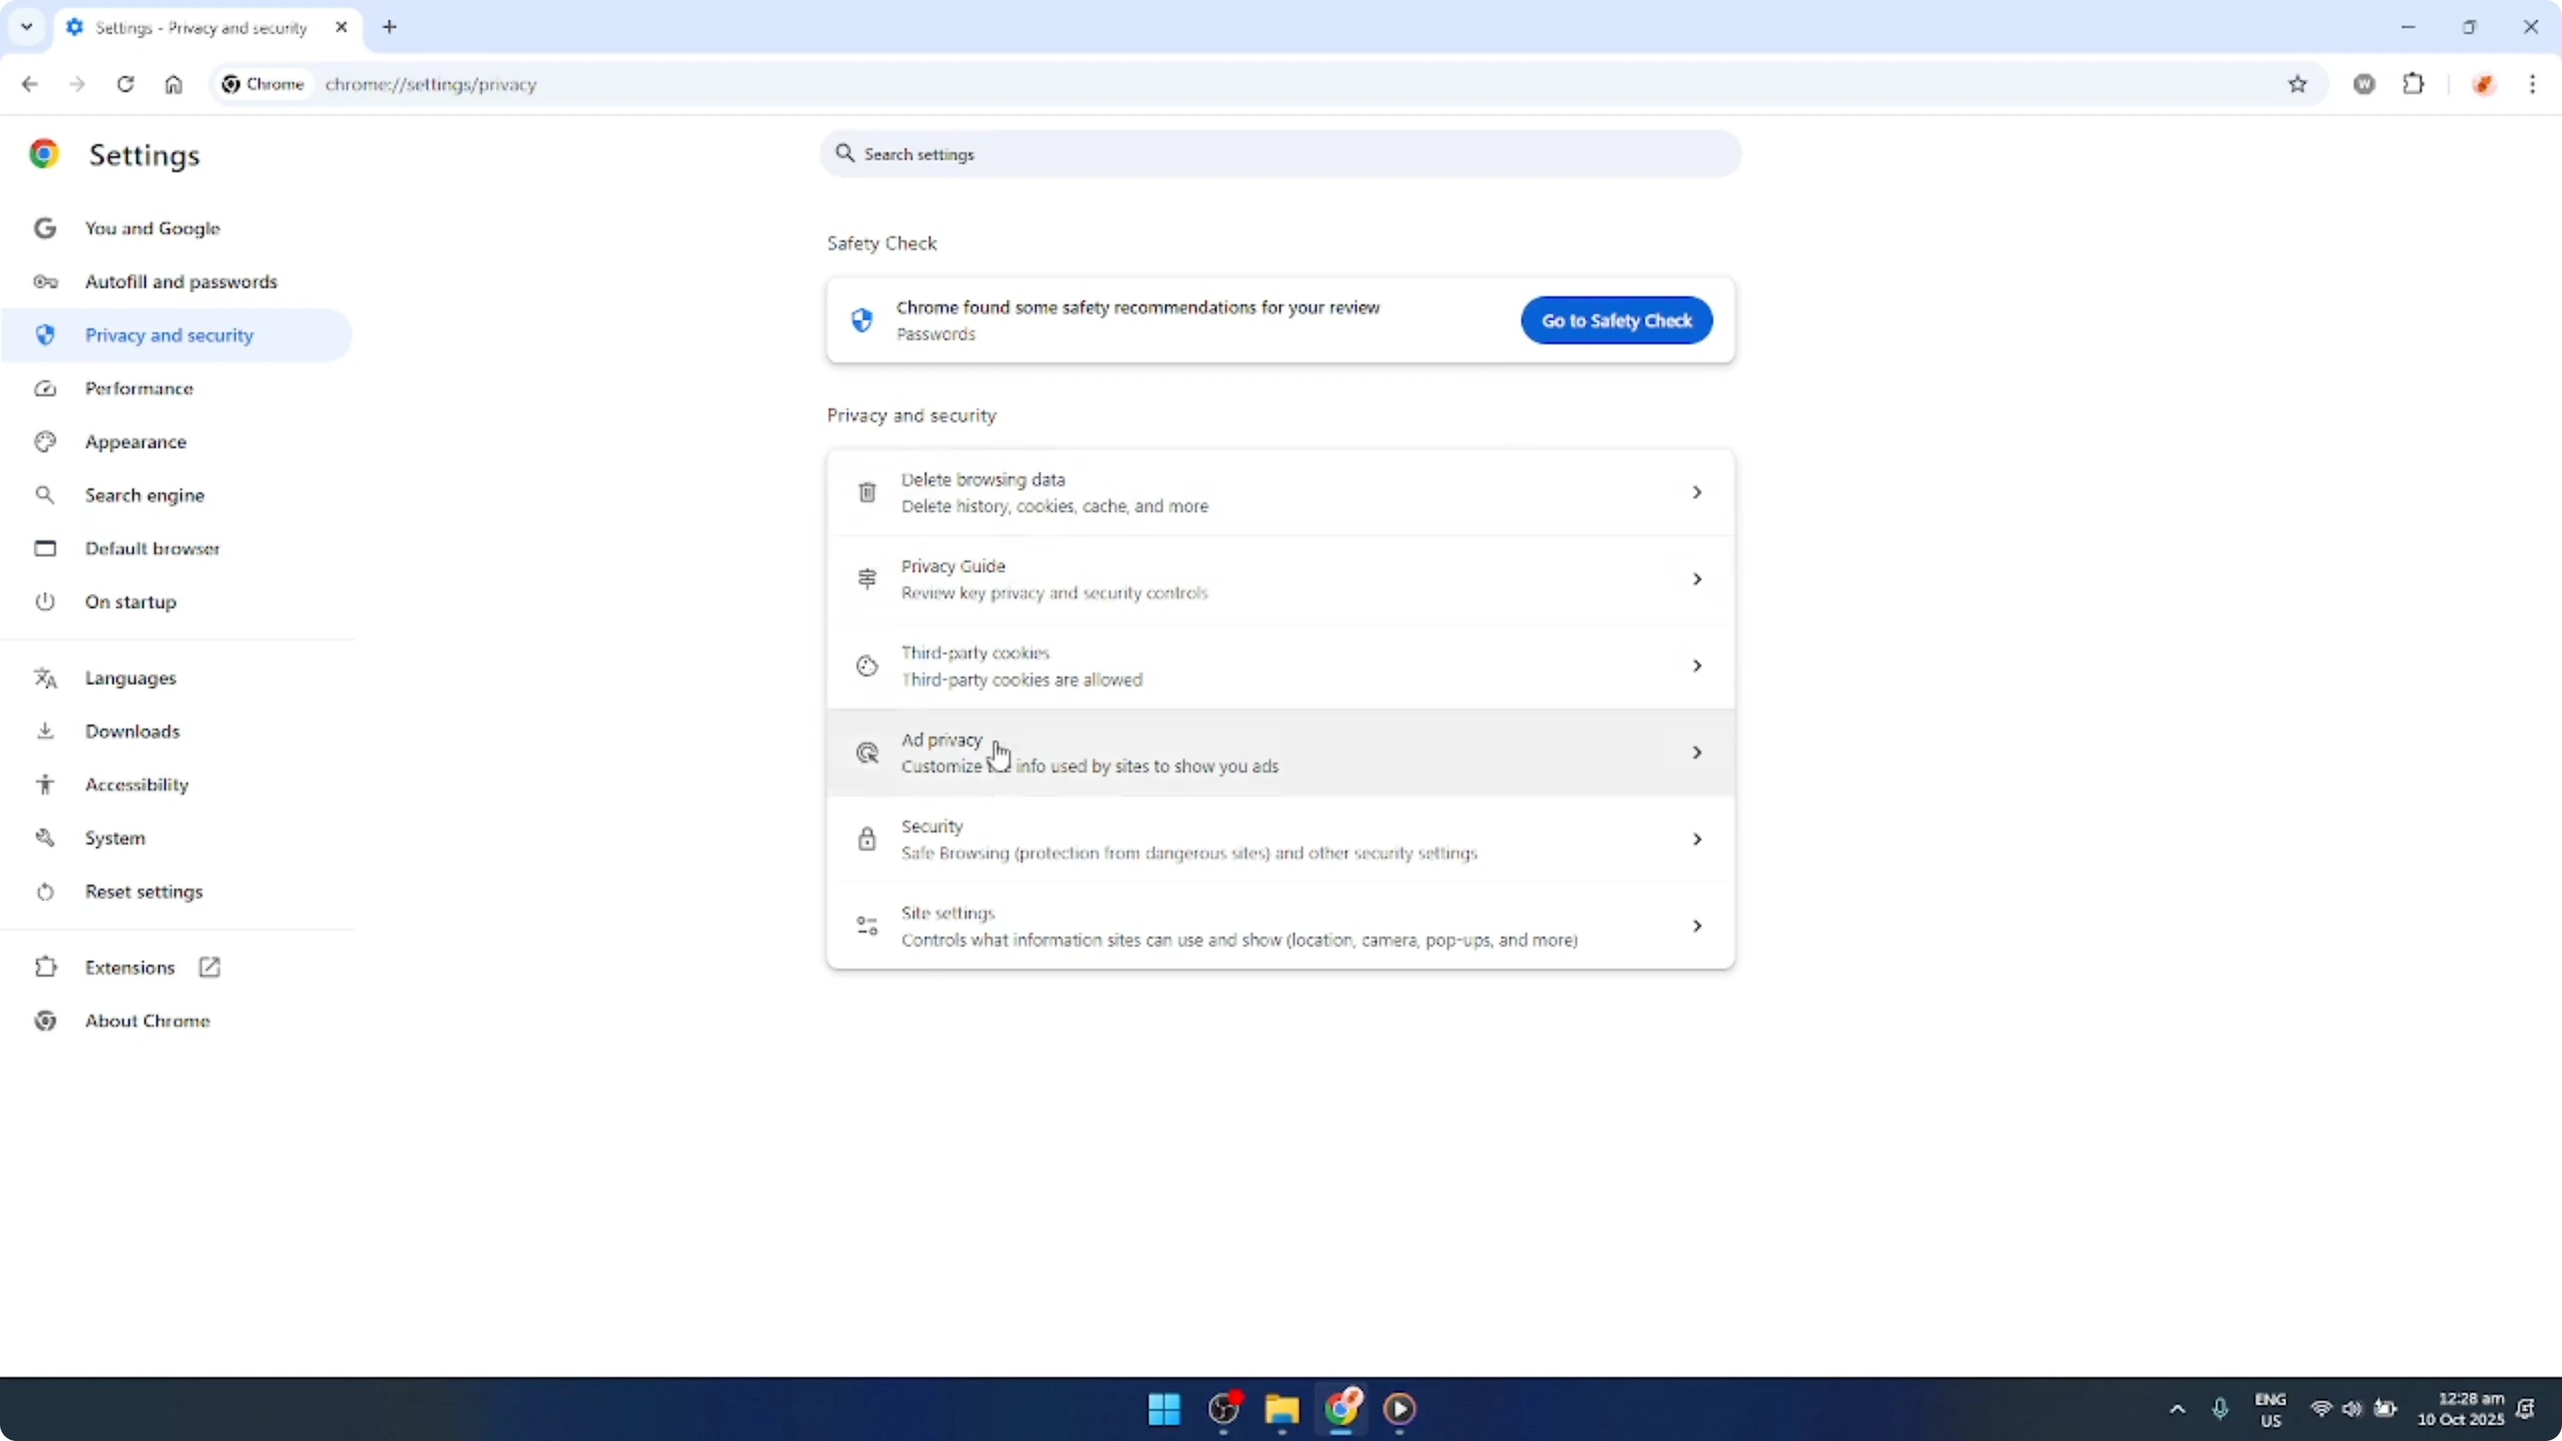Click inside the Search settings field
Screen dimensions: 2562x1441
pyautogui.click(x=1279, y=154)
